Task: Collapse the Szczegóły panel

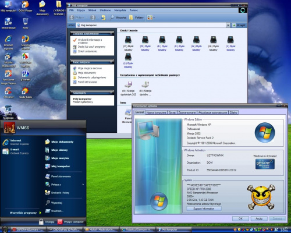Action: 111,93
